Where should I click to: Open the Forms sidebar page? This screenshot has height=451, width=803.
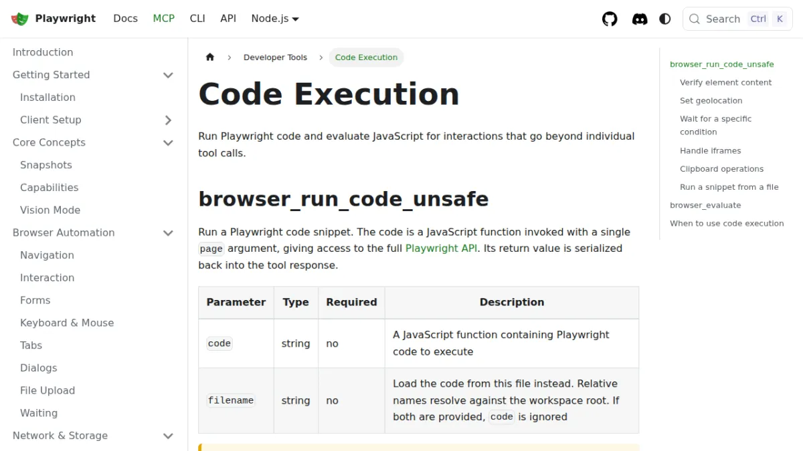[x=35, y=301]
